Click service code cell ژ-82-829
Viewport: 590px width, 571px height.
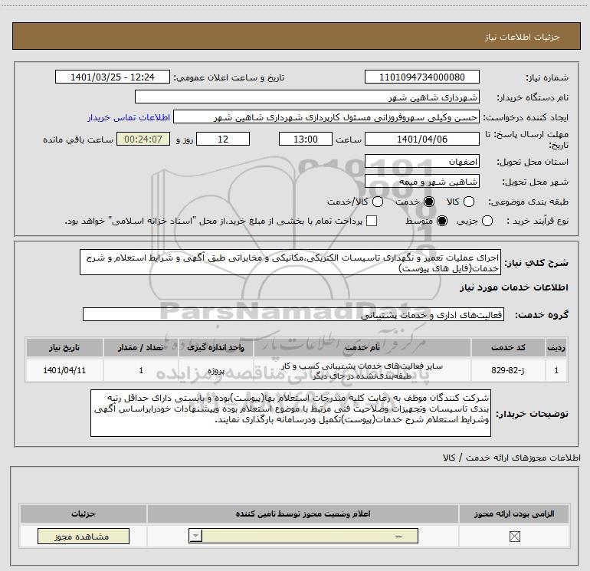coord(508,370)
